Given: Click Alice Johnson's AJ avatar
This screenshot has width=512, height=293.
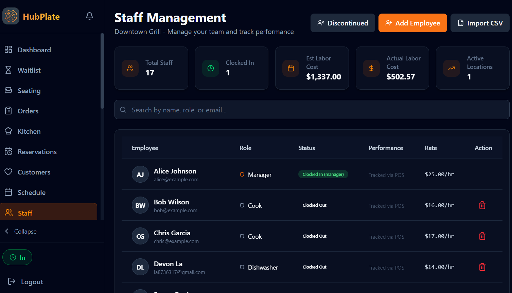Looking at the screenshot, I should [x=140, y=175].
